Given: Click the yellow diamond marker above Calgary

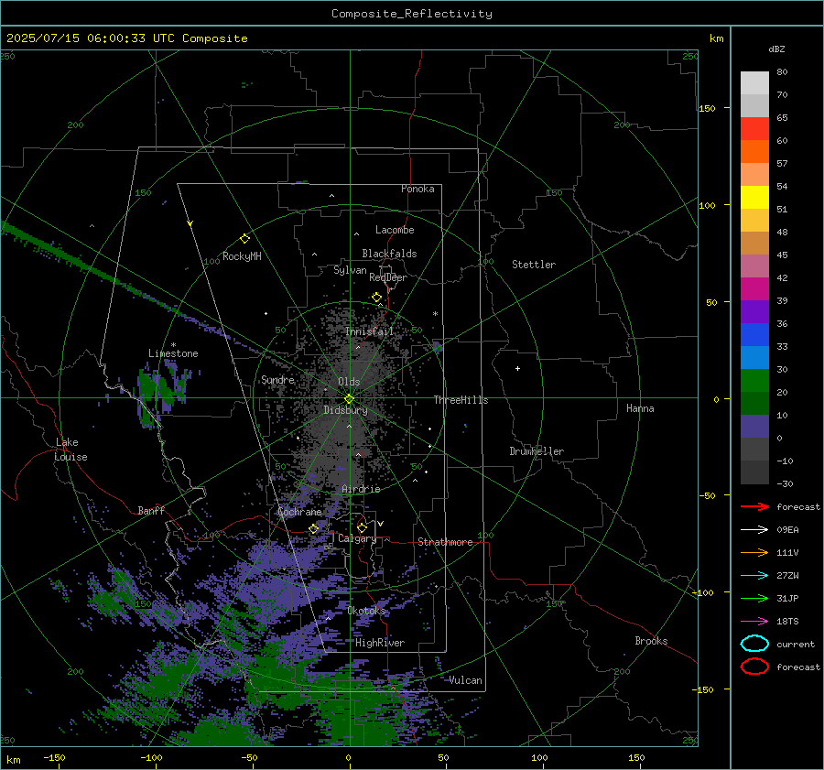Looking at the screenshot, I should click(x=362, y=527).
